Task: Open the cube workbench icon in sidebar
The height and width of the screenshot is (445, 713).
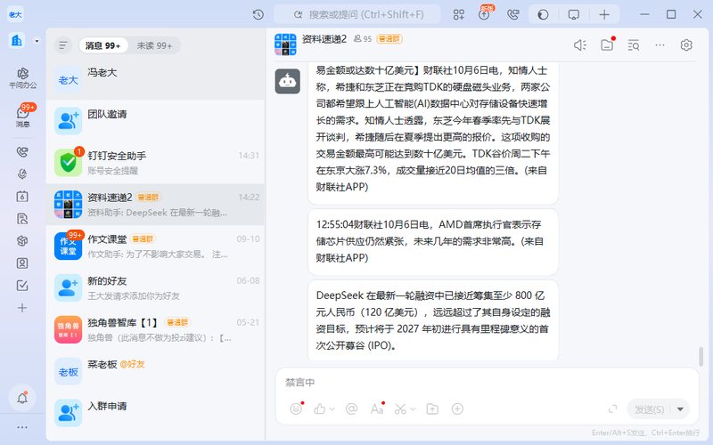Action: (x=22, y=240)
